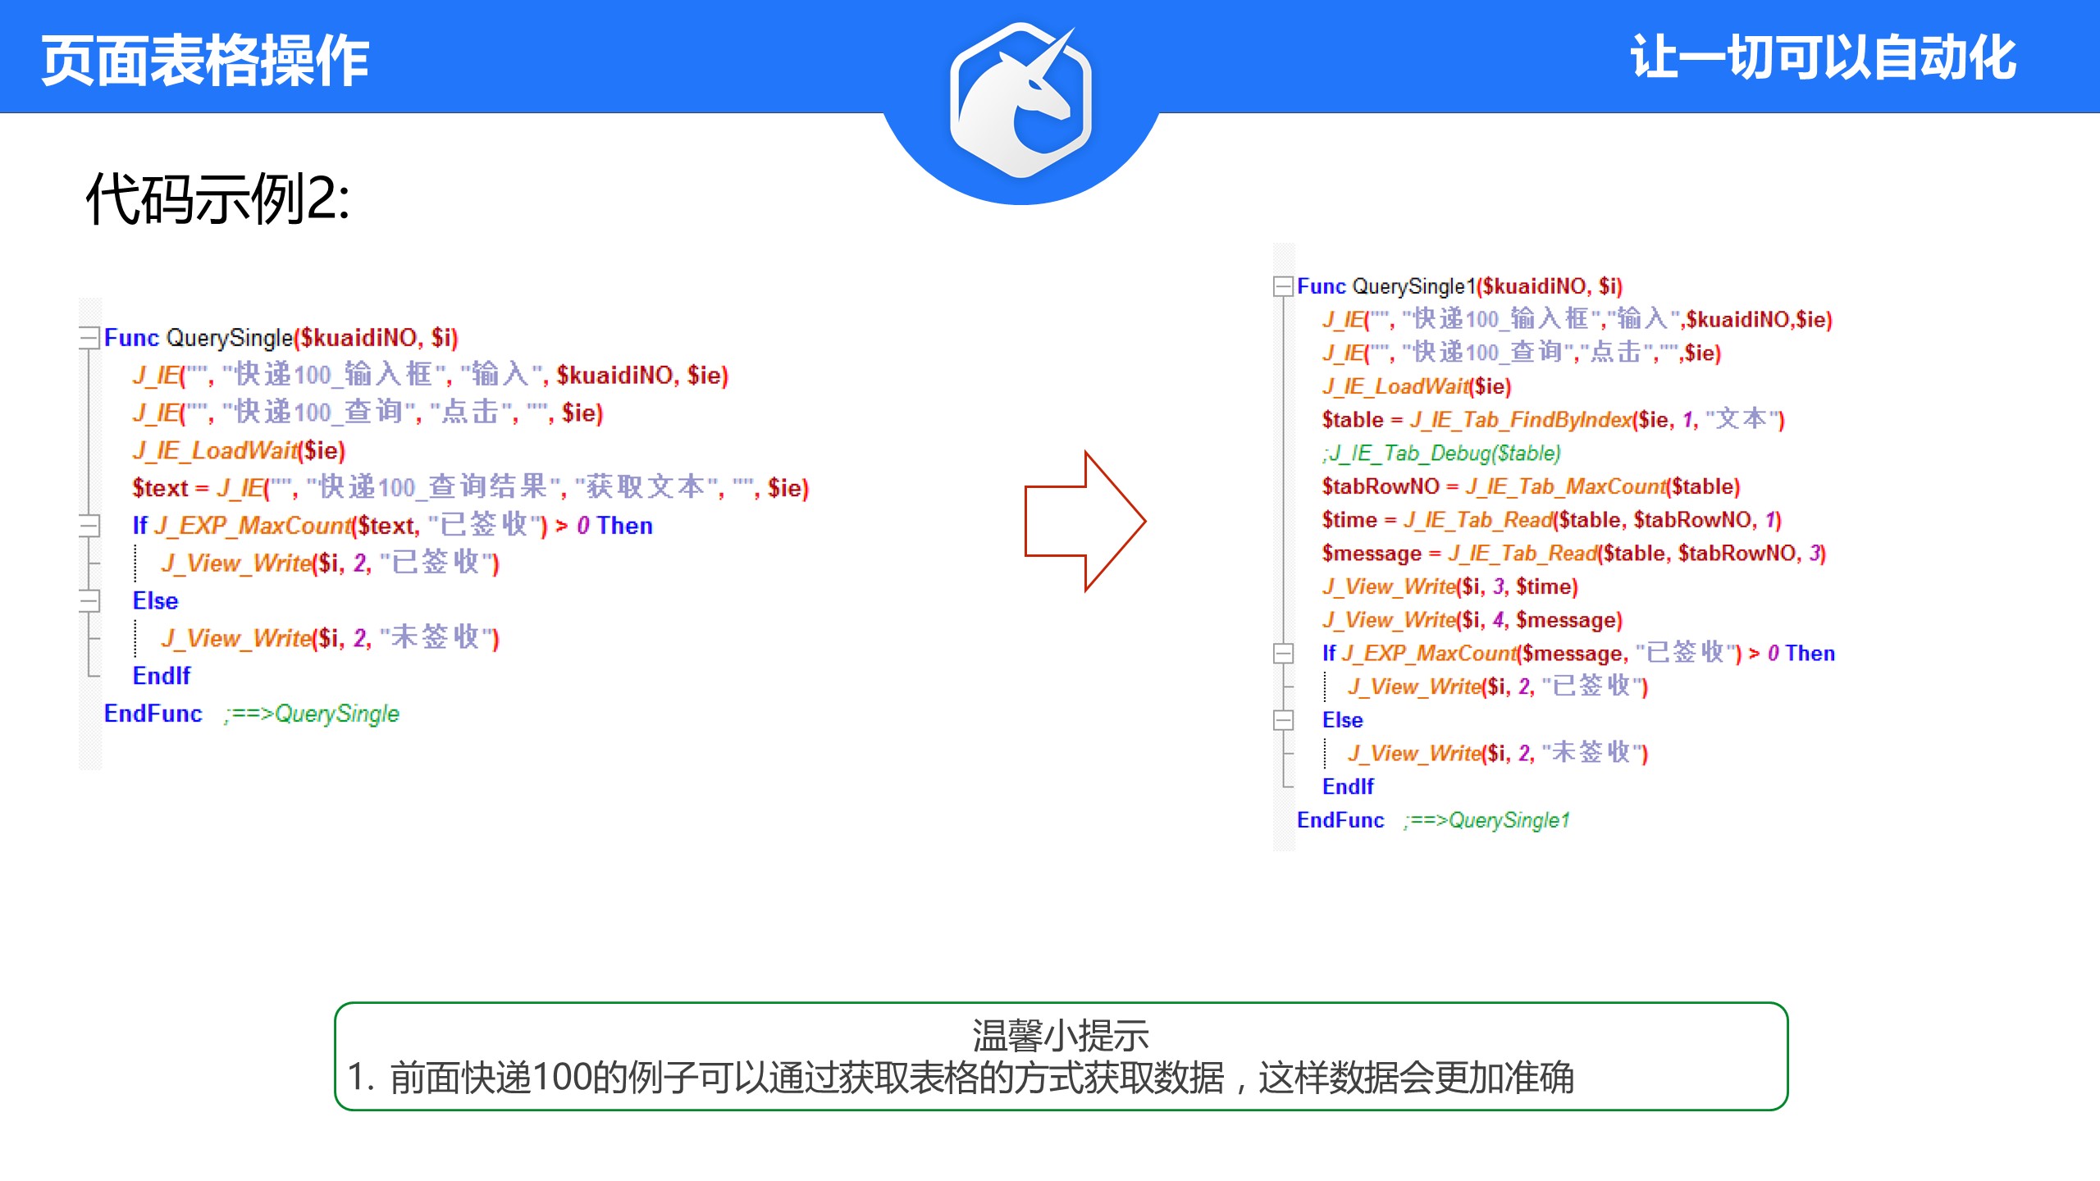Click the EndFunc ;==>QuerySingle1 line
This screenshot has width=2100, height=1181.
[1432, 820]
